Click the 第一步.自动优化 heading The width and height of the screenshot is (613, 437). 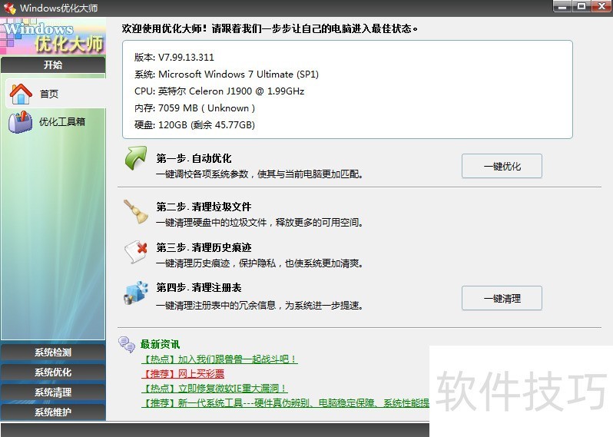pos(194,158)
